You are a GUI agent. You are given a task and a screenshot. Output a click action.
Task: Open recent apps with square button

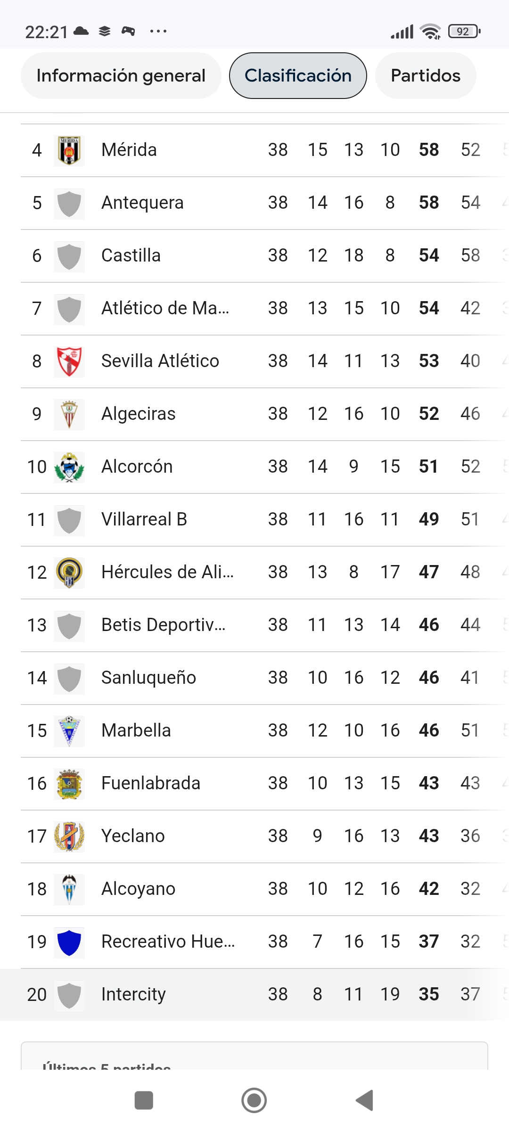(x=144, y=1100)
